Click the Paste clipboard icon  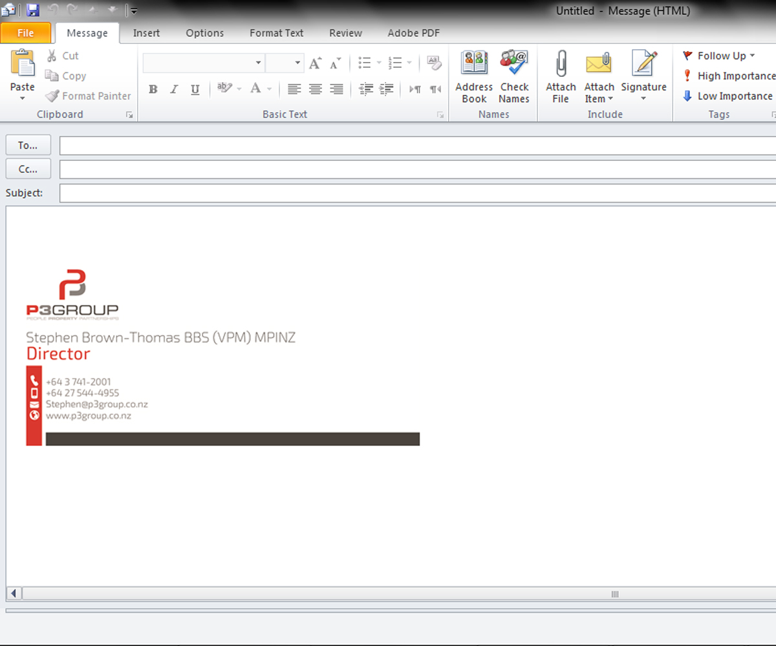click(x=23, y=63)
